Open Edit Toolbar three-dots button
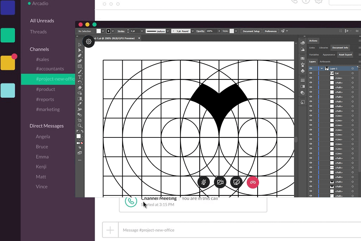The image size is (361, 241). (80, 160)
